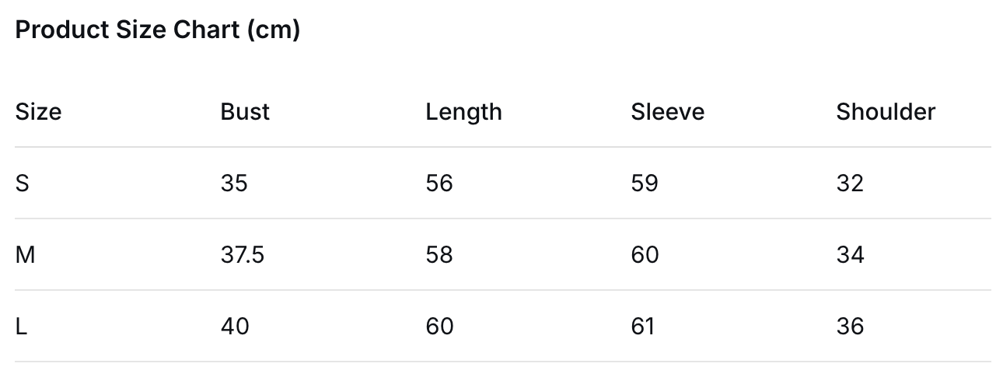Viewport: 1003px width, 367px height.
Task: Select the M size row label
Action: (x=25, y=255)
